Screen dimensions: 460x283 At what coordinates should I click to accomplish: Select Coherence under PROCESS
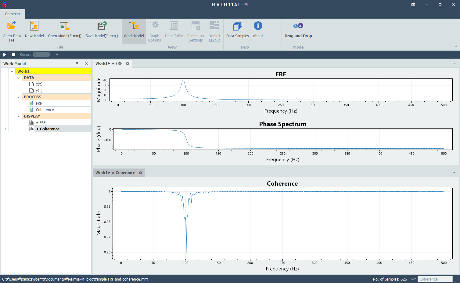[59, 110]
